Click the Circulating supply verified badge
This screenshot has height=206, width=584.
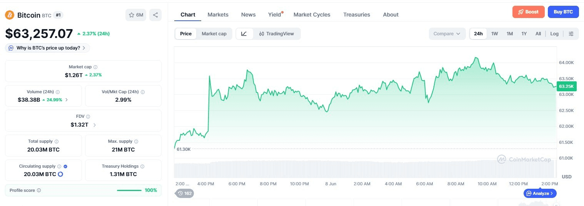click(65, 166)
